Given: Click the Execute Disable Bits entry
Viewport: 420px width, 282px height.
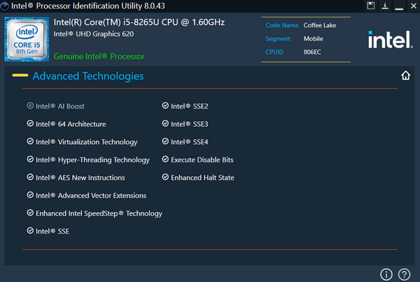Looking at the screenshot, I should click(202, 160).
